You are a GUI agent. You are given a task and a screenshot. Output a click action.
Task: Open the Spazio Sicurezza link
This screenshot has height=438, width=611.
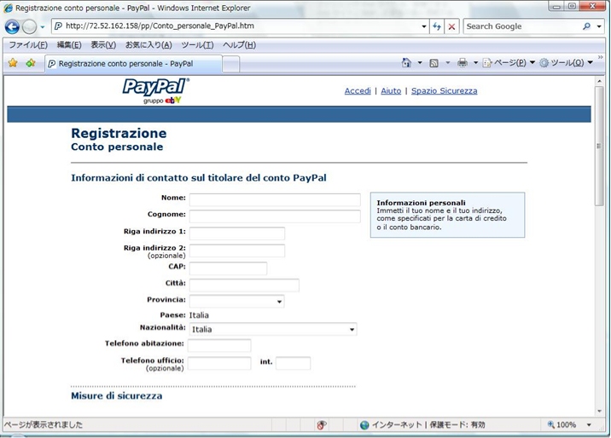(x=444, y=91)
